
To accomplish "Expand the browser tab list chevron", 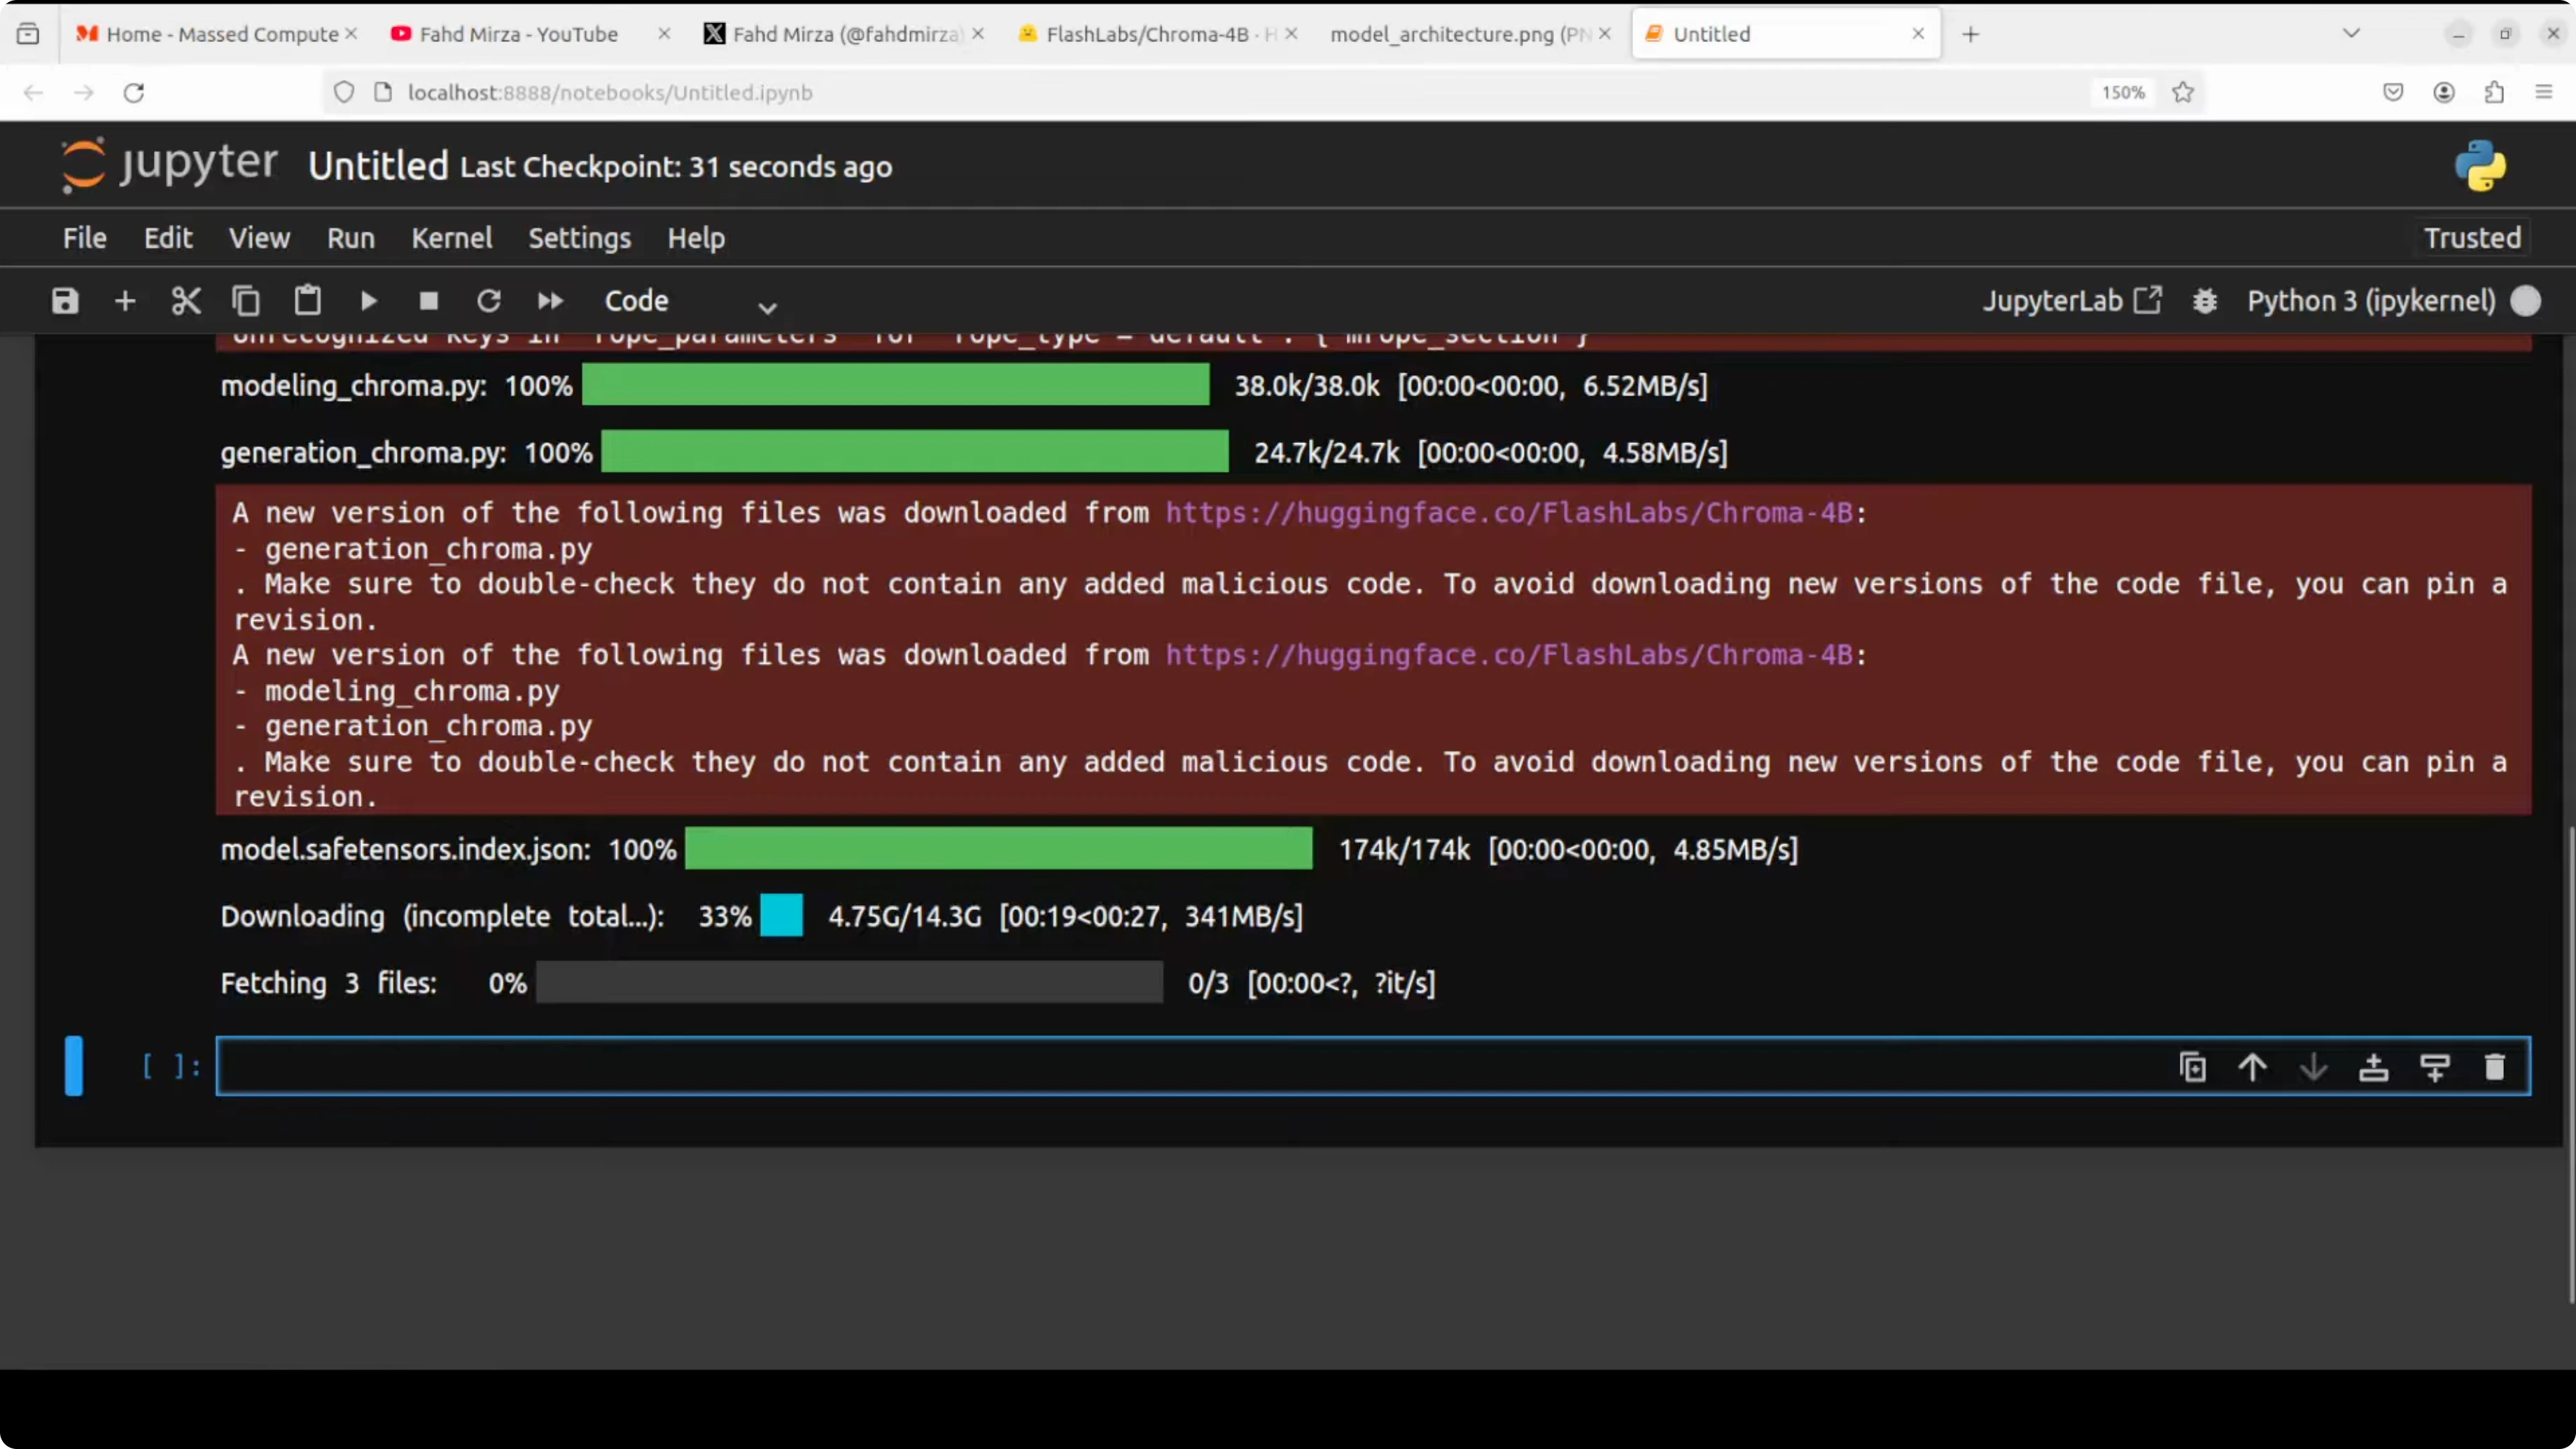I will (2352, 34).
